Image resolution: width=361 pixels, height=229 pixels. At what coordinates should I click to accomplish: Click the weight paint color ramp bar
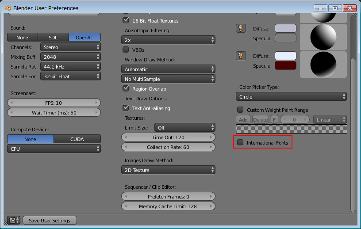coord(292,129)
